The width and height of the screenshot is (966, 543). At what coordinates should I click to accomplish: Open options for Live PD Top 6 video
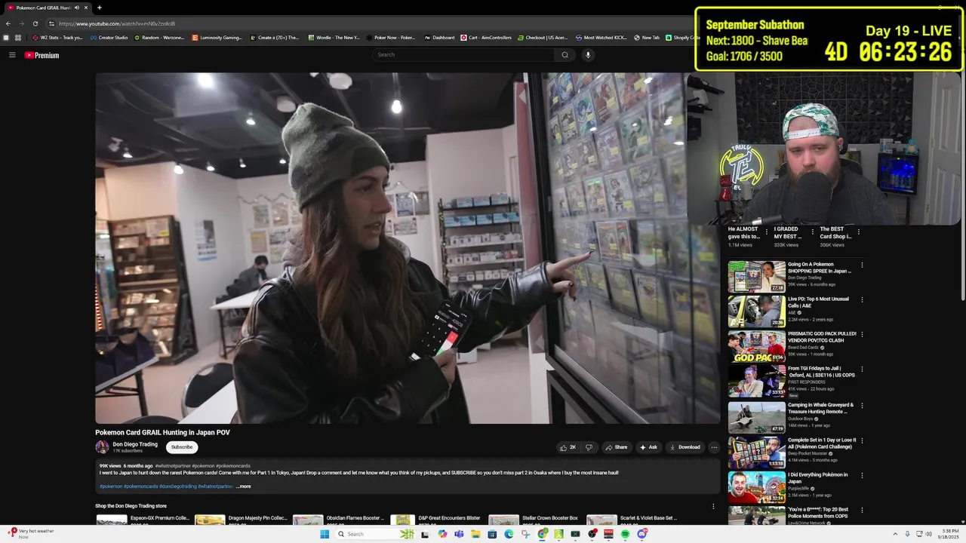coord(862,300)
